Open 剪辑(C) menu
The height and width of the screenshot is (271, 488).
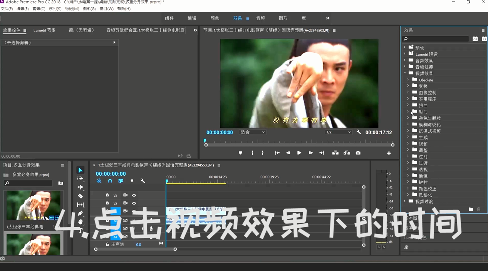[x=39, y=8]
